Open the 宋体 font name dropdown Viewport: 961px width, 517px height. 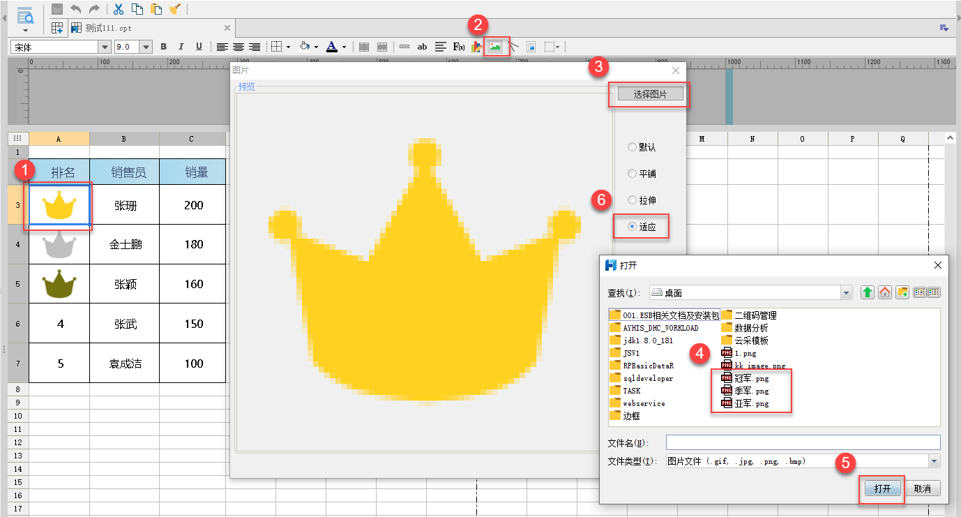[105, 47]
